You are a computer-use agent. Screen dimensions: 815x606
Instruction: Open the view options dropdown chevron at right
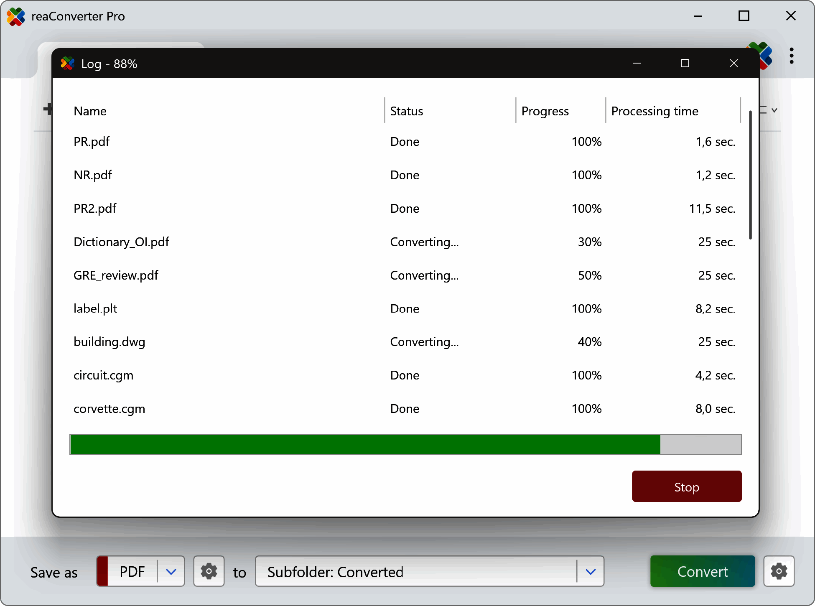pyautogui.click(x=774, y=110)
